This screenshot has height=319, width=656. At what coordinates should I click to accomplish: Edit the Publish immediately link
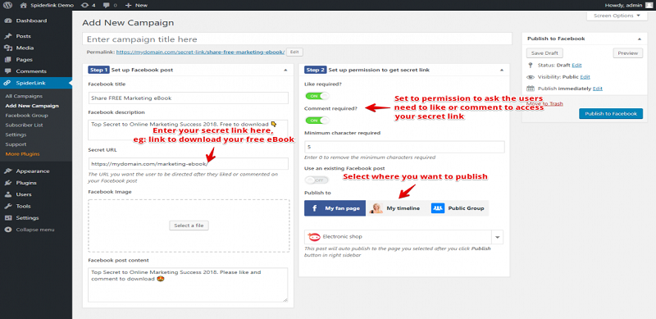click(598, 89)
